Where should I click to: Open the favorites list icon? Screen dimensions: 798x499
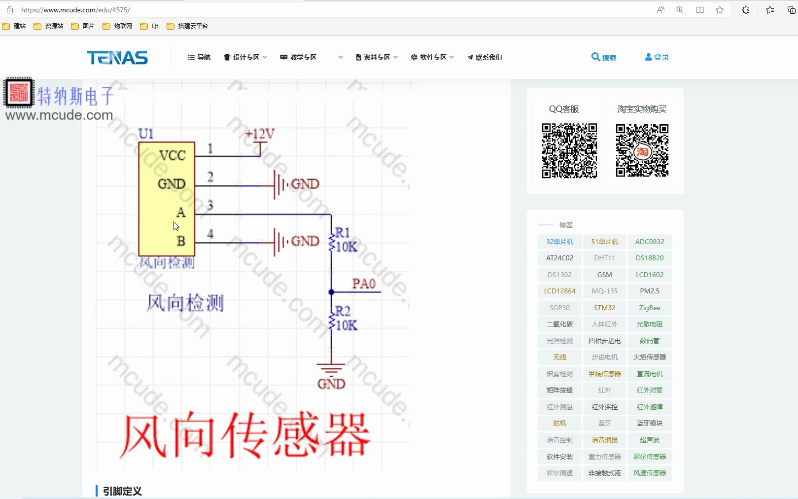(770, 10)
